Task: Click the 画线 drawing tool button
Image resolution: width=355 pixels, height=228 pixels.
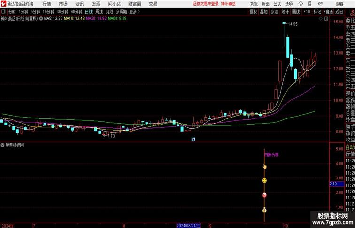Action: coord(296,12)
